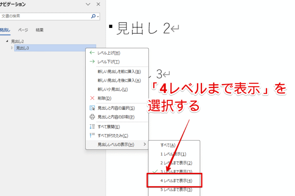Click the collapse all icon
Viewport: 295px width, 196px height.
point(92,135)
